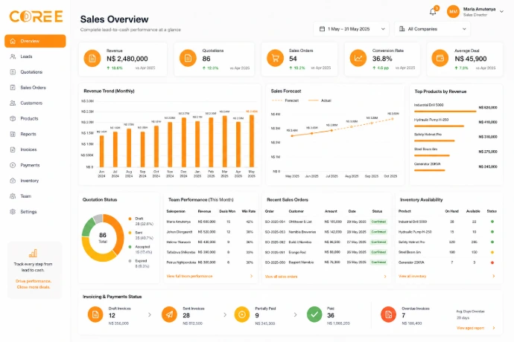The image size is (514, 342).
Task: Click Confirmed badge for SO-2025-054
Action: [378, 222]
